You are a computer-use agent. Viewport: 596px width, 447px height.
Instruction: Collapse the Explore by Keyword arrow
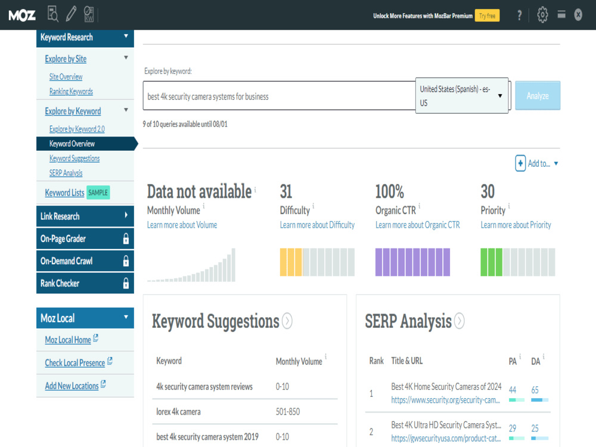[126, 110]
